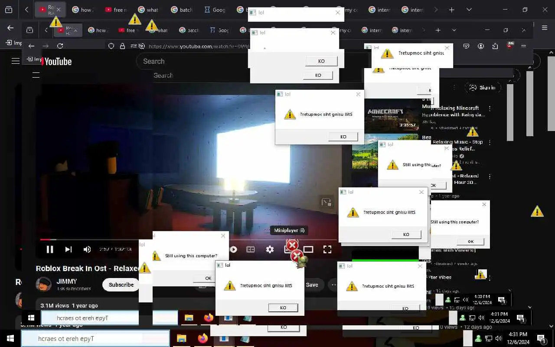The height and width of the screenshot is (347, 555).
Task: Click Save under the video
Action: (x=312, y=285)
